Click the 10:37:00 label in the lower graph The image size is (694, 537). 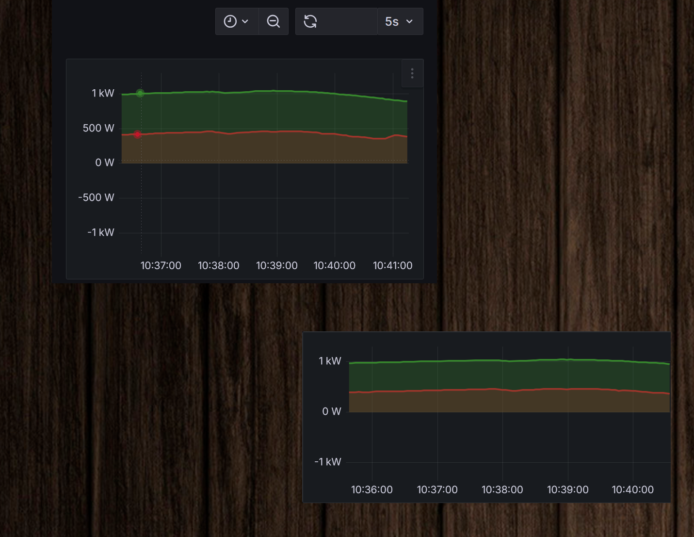pyautogui.click(x=437, y=489)
